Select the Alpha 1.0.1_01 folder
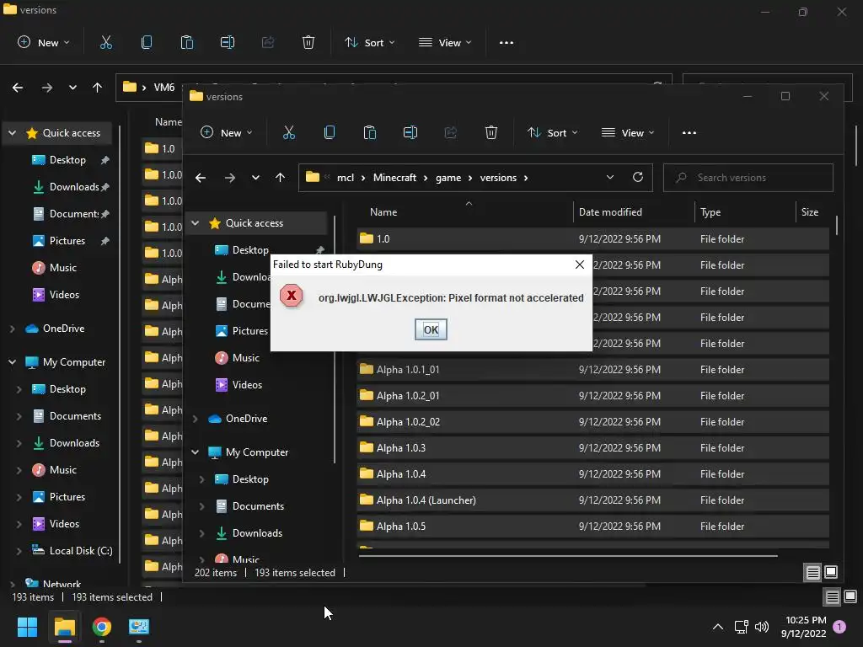The image size is (863, 647). 592,370
